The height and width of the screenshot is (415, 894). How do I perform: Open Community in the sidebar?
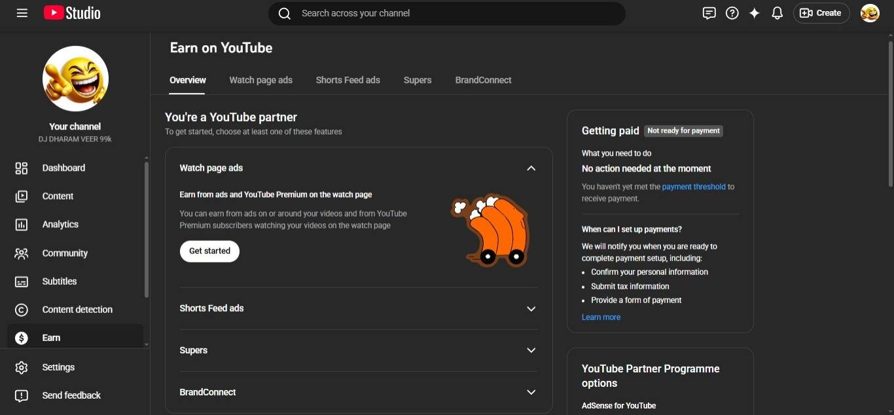(x=65, y=253)
